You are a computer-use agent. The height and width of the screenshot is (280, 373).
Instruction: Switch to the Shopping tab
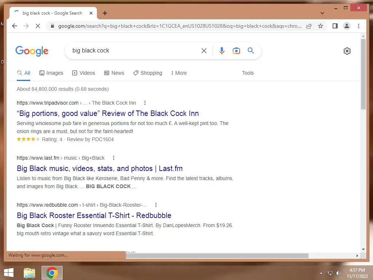[148, 73]
